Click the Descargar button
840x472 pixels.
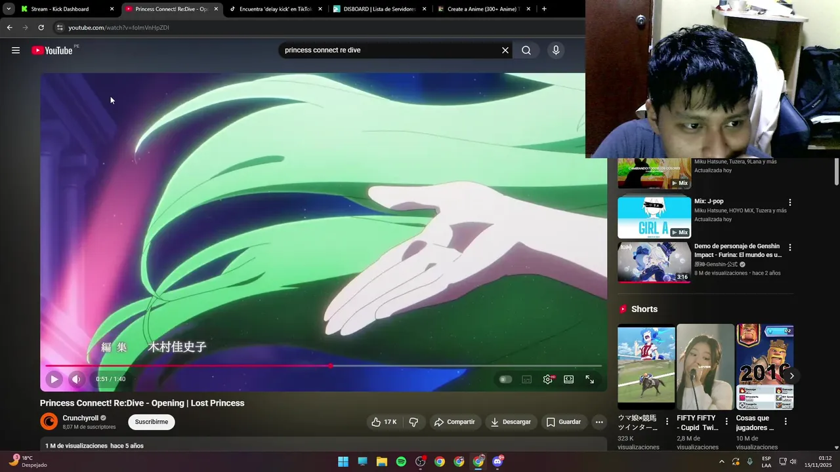511,422
